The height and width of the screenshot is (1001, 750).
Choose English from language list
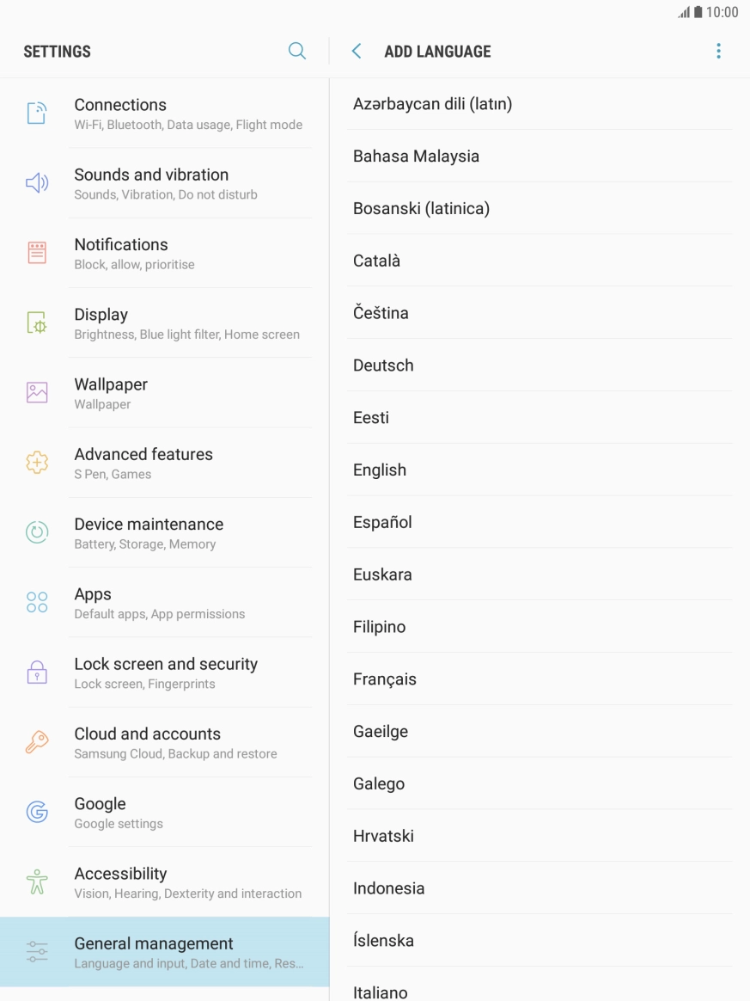pyautogui.click(x=380, y=470)
